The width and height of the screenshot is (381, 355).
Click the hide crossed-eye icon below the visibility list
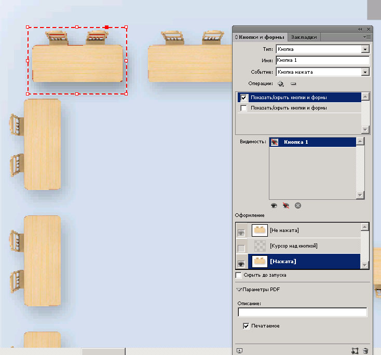[286, 206]
